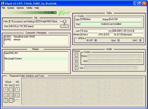The image size is (148, 109).
Task: Click GSpot Vid test button 3
Action: 6,100
